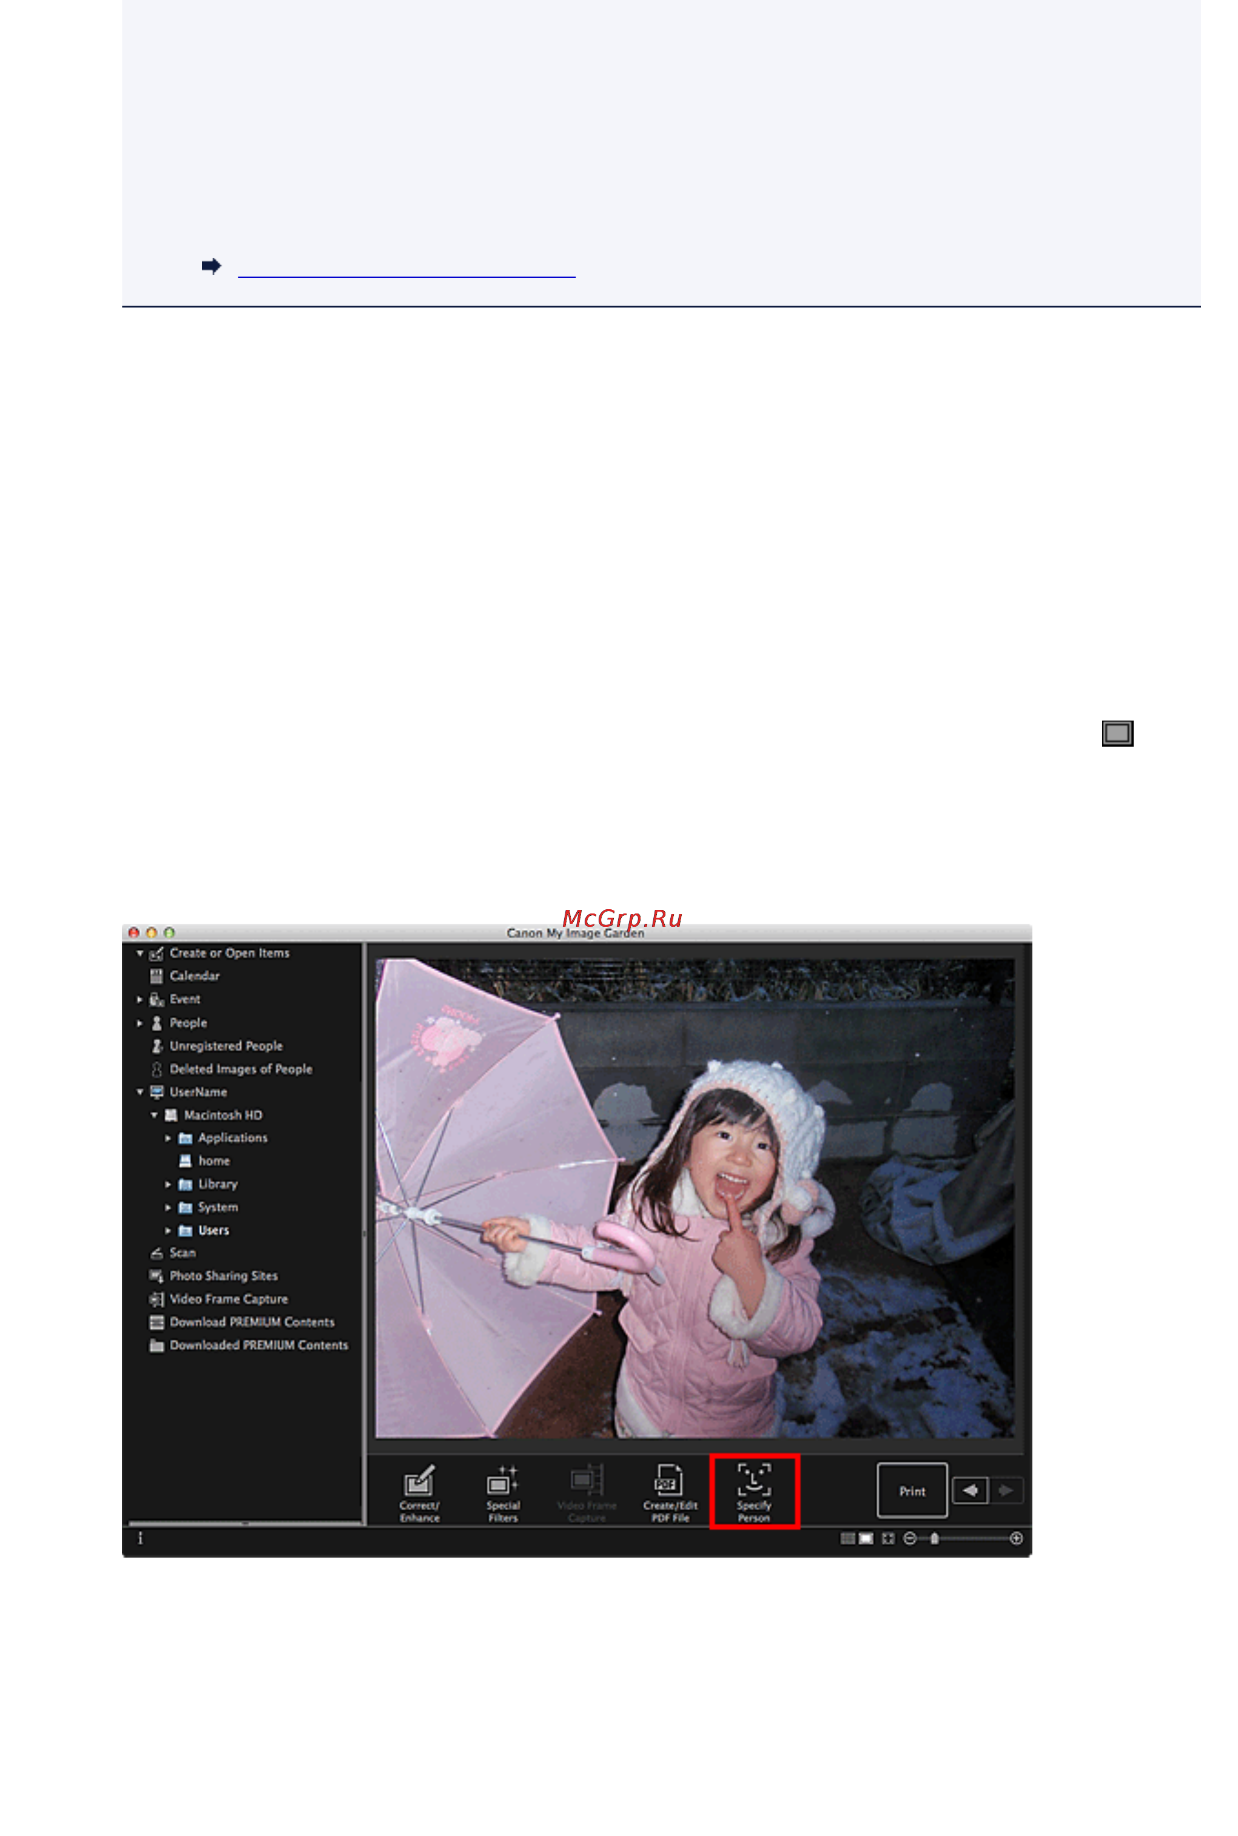The image size is (1238, 1836).
Task: Show file information with the i icon
Action: pos(141,1538)
